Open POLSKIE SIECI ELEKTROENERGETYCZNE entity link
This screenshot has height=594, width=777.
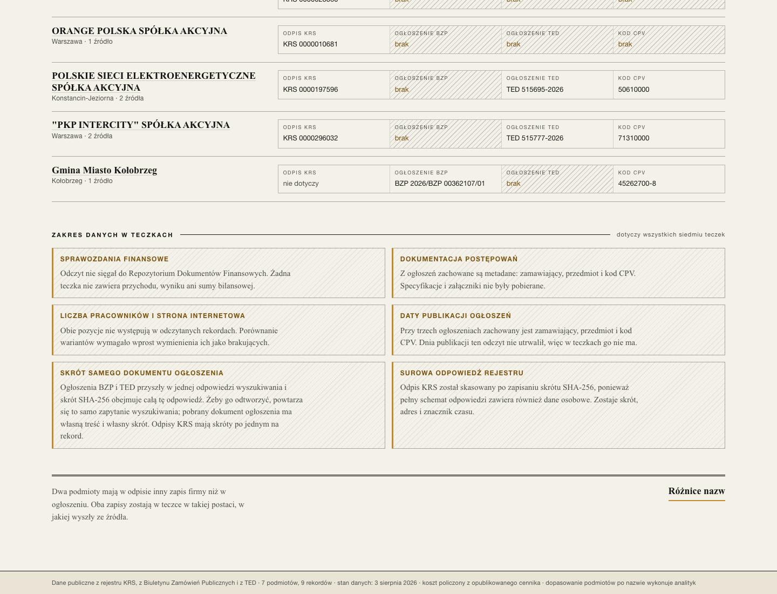tap(154, 82)
